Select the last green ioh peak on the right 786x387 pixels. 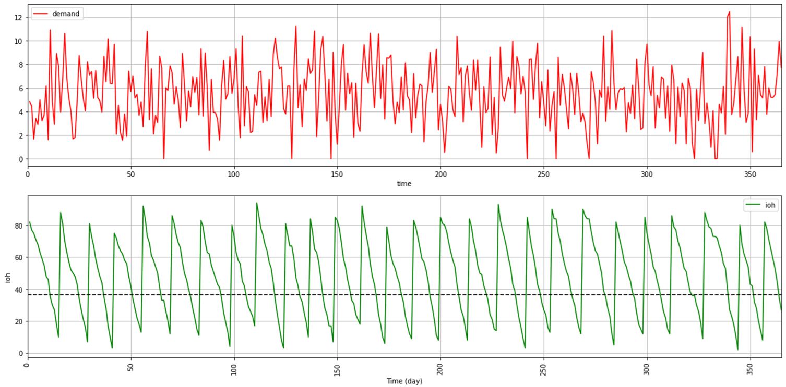765,222
